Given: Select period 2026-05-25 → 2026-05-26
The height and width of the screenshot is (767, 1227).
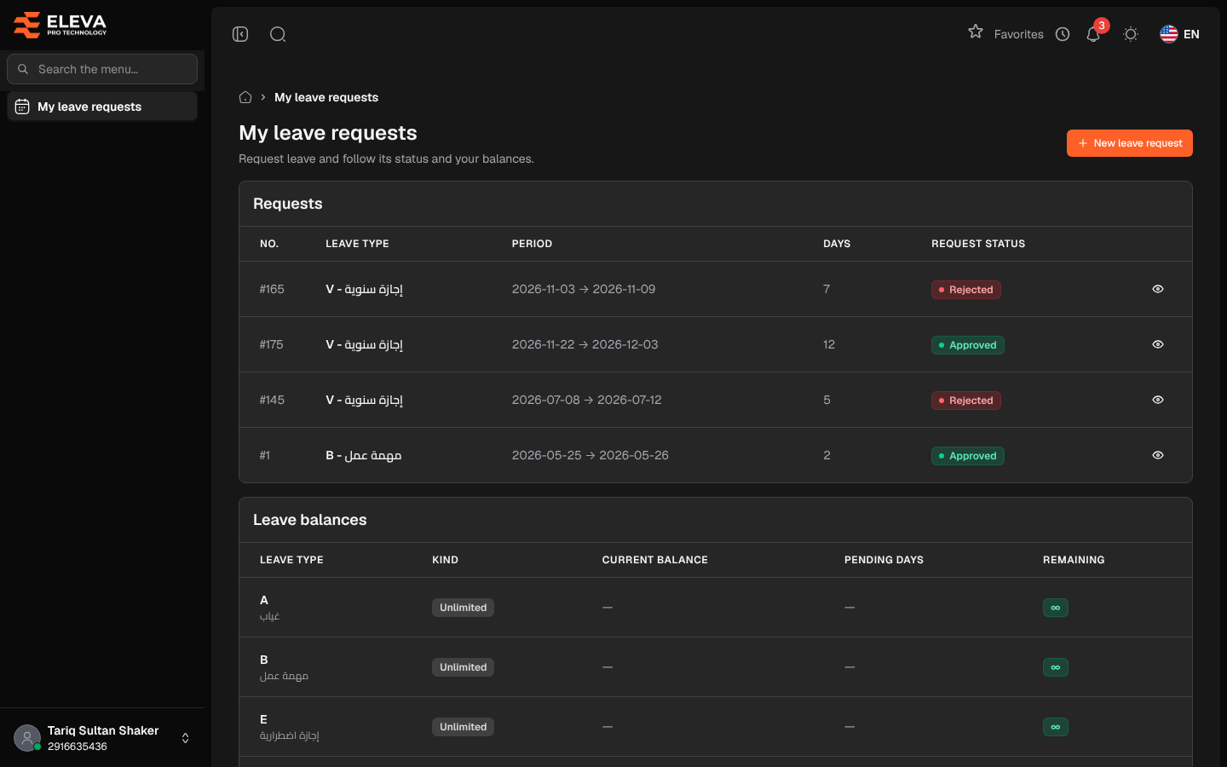Looking at the screenshot, I should coord(590,455).
